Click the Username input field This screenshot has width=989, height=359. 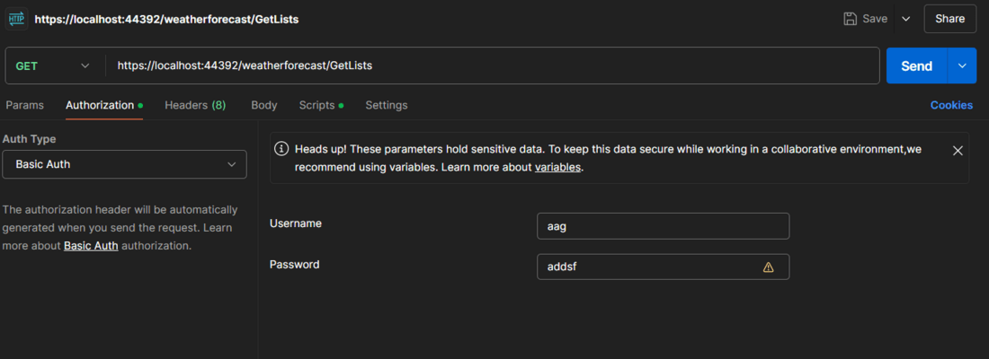[663, 226]
